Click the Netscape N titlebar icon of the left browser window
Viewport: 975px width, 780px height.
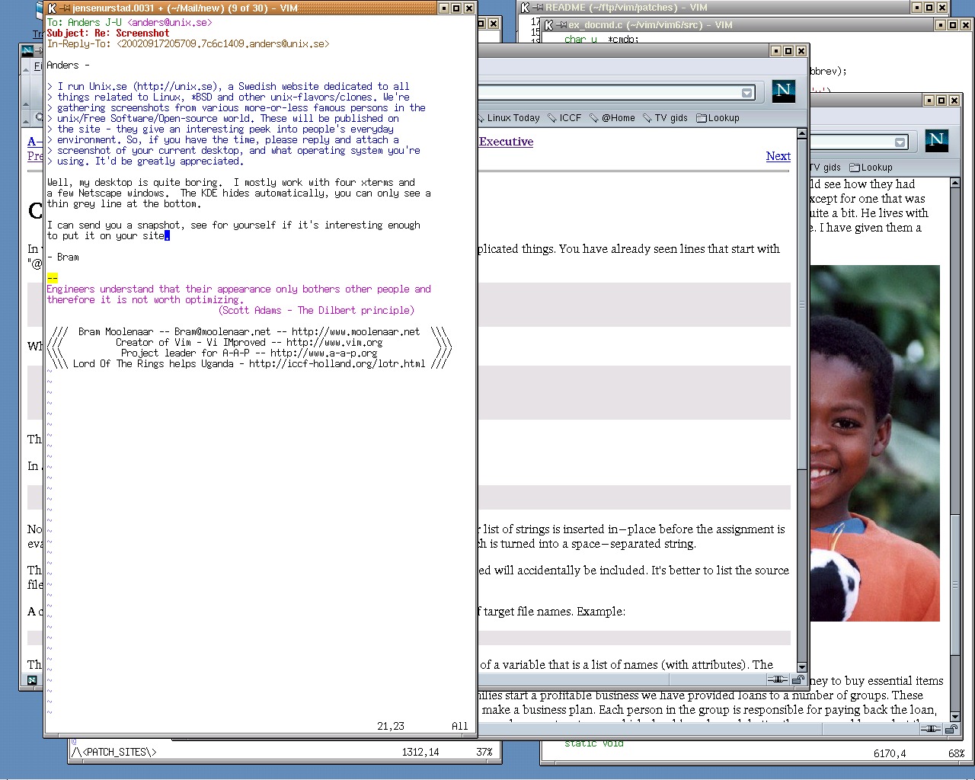[28, 51]
